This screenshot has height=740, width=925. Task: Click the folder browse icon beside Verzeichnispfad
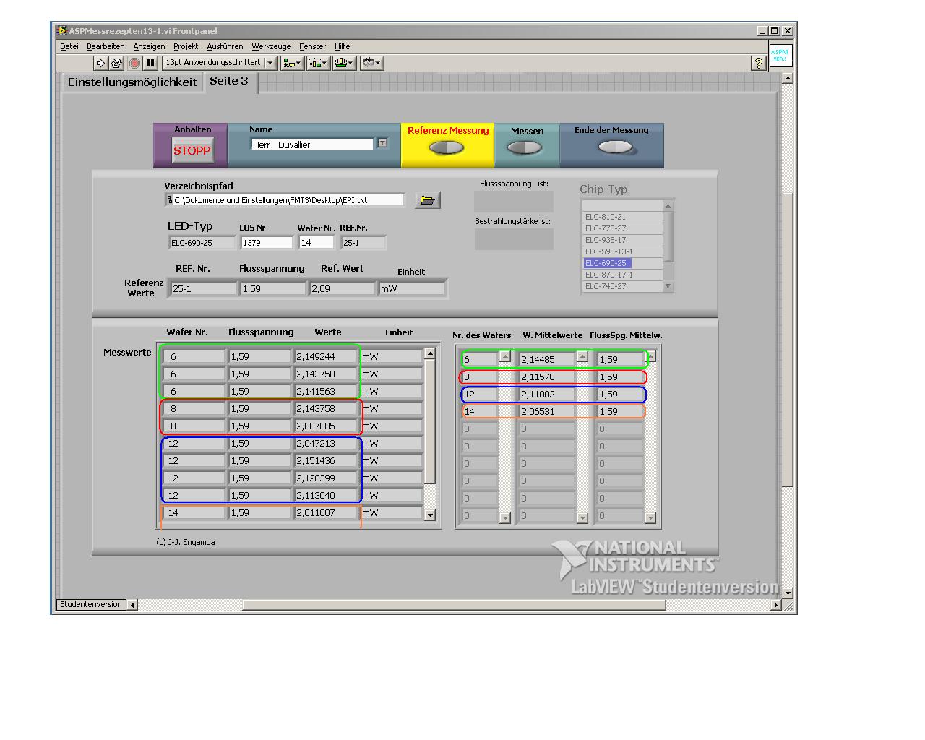click(428, 200)
